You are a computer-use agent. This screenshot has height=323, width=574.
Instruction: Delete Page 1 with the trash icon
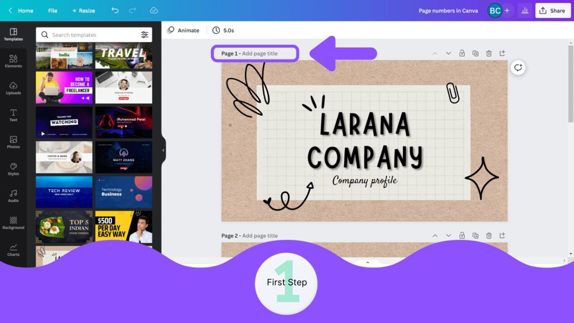click(489, 53)
